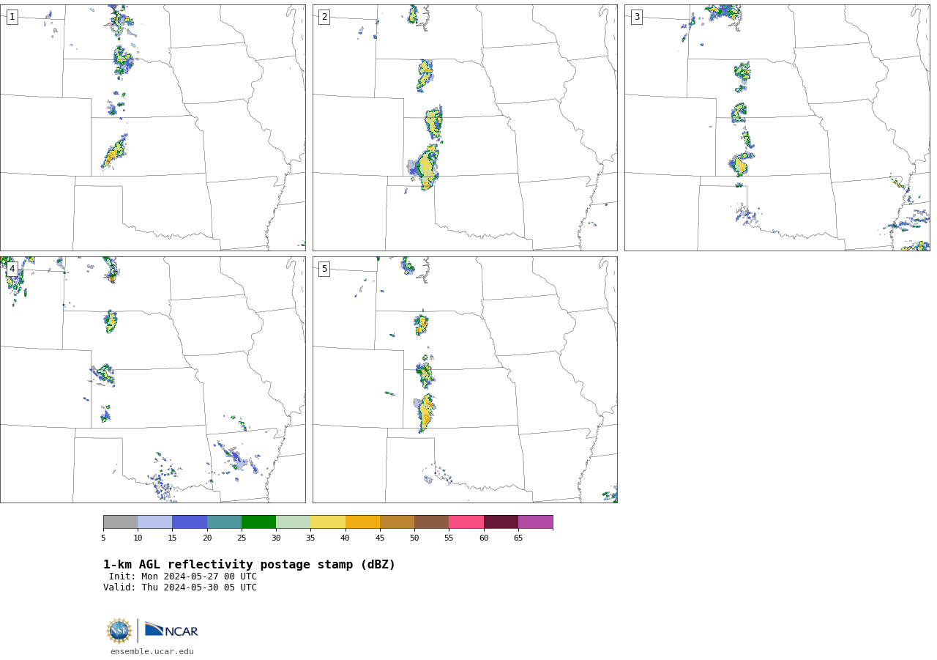Click the colorbar tick label 35
This screenshot has width=937, height=660.
click(310, 538)
